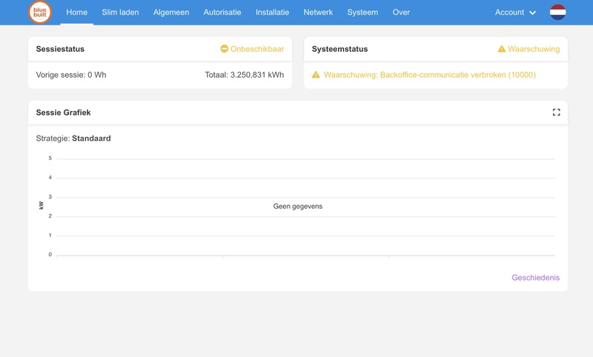This screenshot has height=357, width=593.
Task: Click the Backoffice-communicatie verbroken warning text
Action: point(430,75)
